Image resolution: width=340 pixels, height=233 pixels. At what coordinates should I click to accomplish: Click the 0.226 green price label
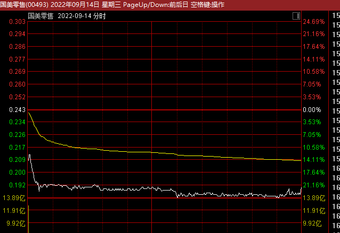point(17,135)
